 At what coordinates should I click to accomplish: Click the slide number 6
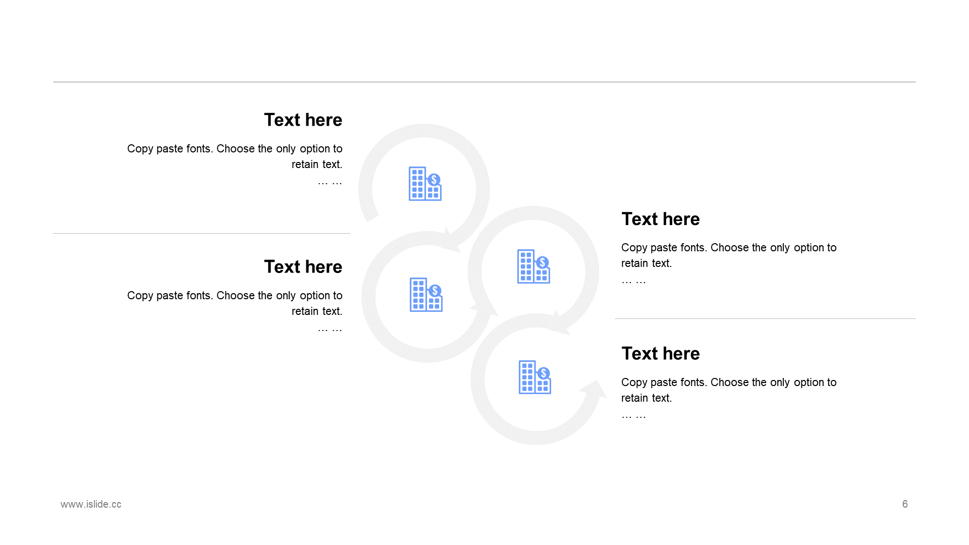point(905,504)
